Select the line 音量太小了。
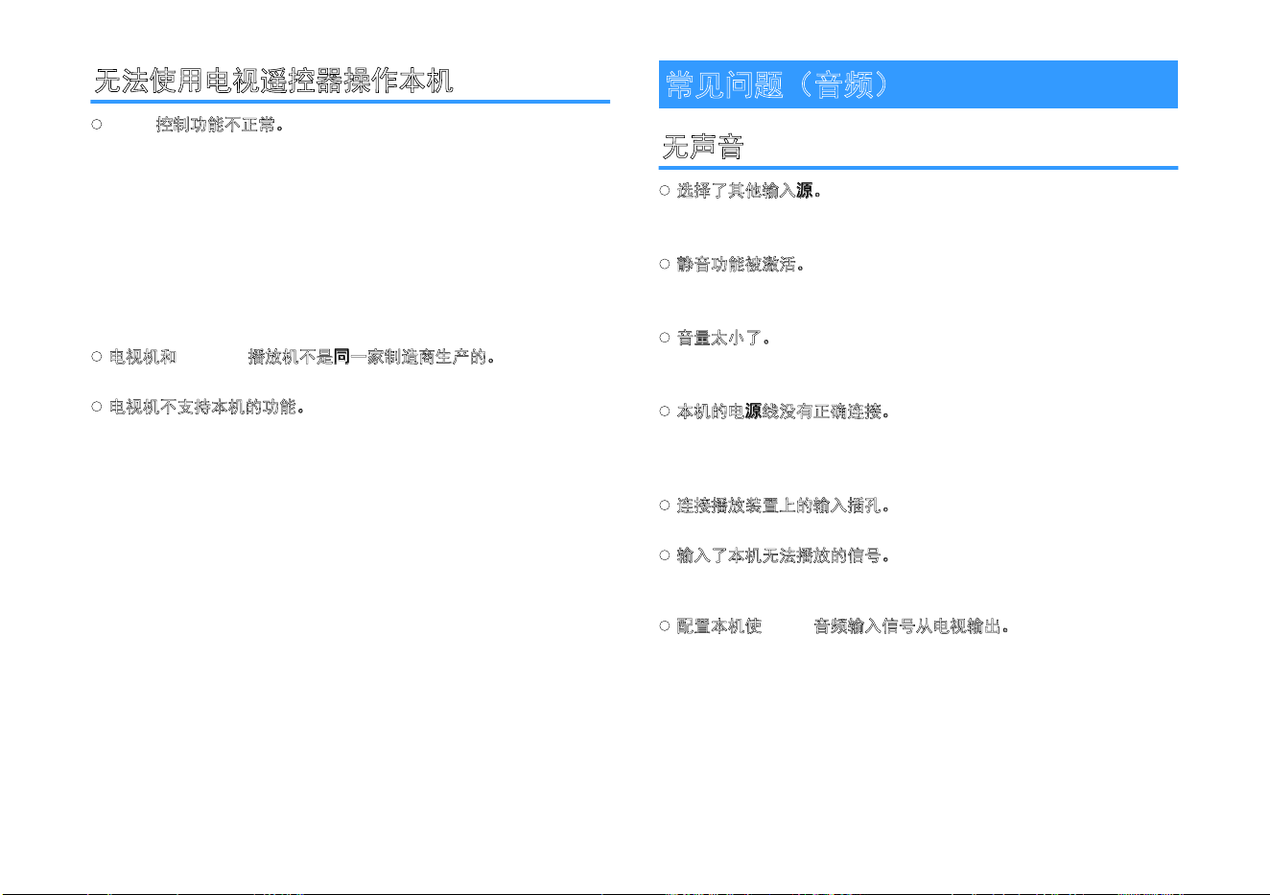Image resolution: width=1270 pixels, height=895 pixels. (723, 338)
